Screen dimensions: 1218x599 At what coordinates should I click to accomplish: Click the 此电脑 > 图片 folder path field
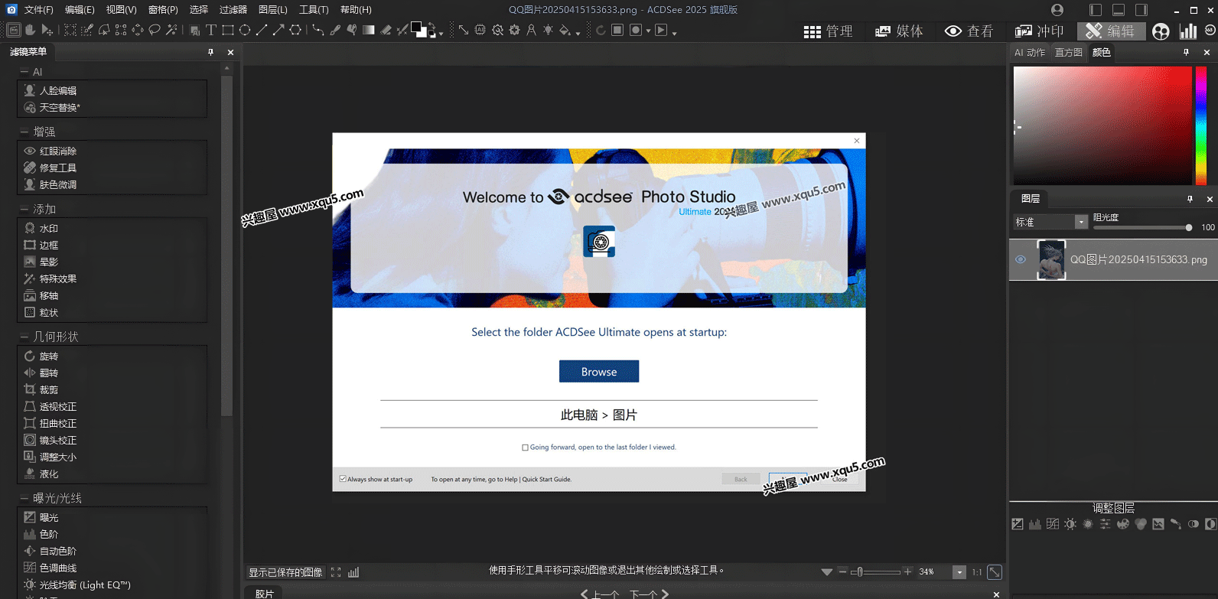599,415
